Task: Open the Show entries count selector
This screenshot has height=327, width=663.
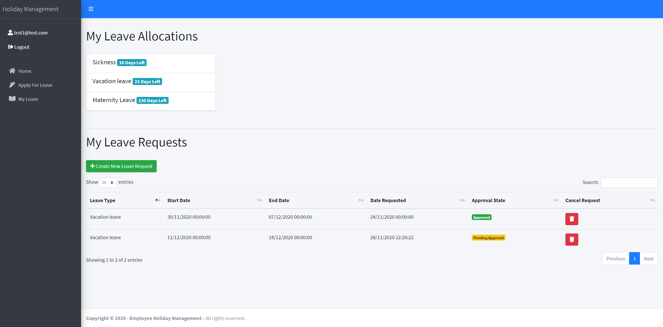Action: click(107, 182)
